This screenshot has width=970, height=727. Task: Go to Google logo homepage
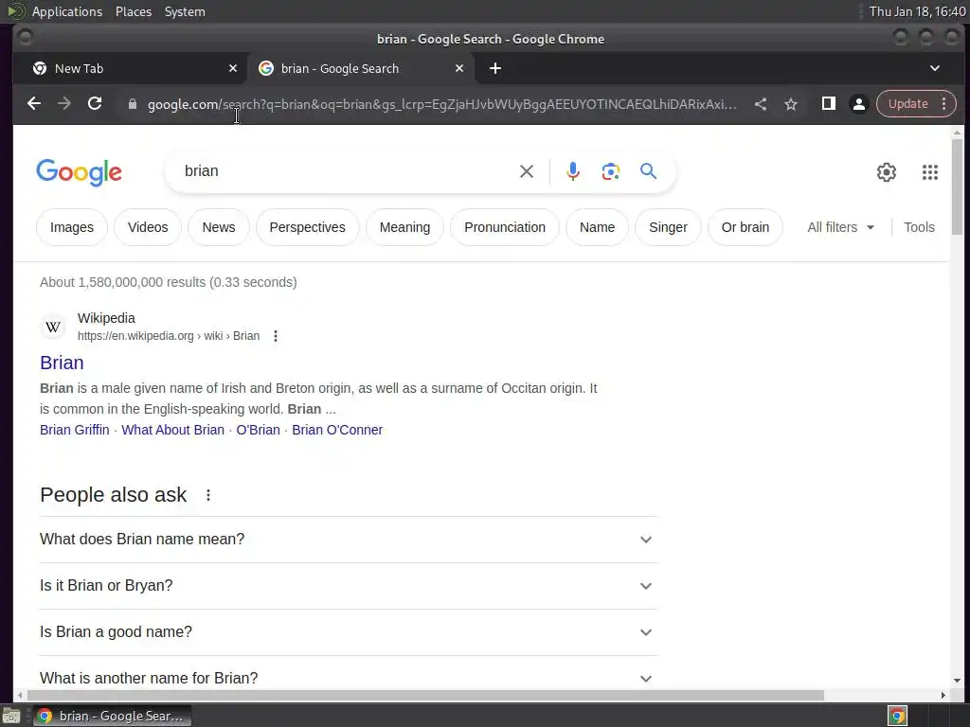pyautogui.click(x=80, y=172)
